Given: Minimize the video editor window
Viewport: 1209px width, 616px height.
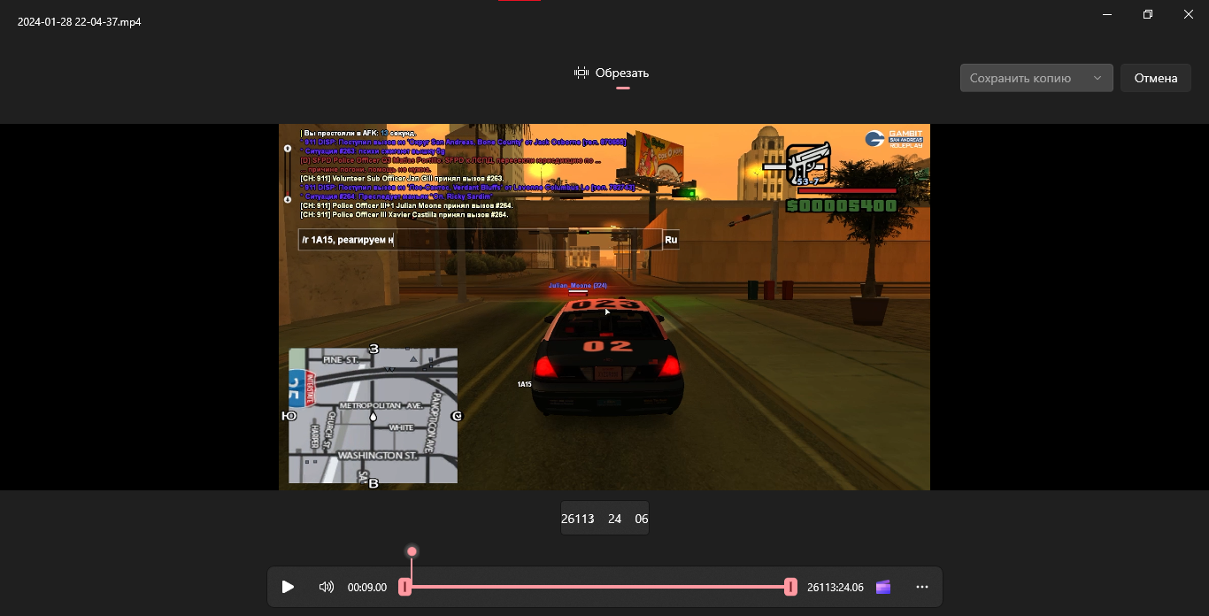Looking at the screenshot, I should (1107, 14).
